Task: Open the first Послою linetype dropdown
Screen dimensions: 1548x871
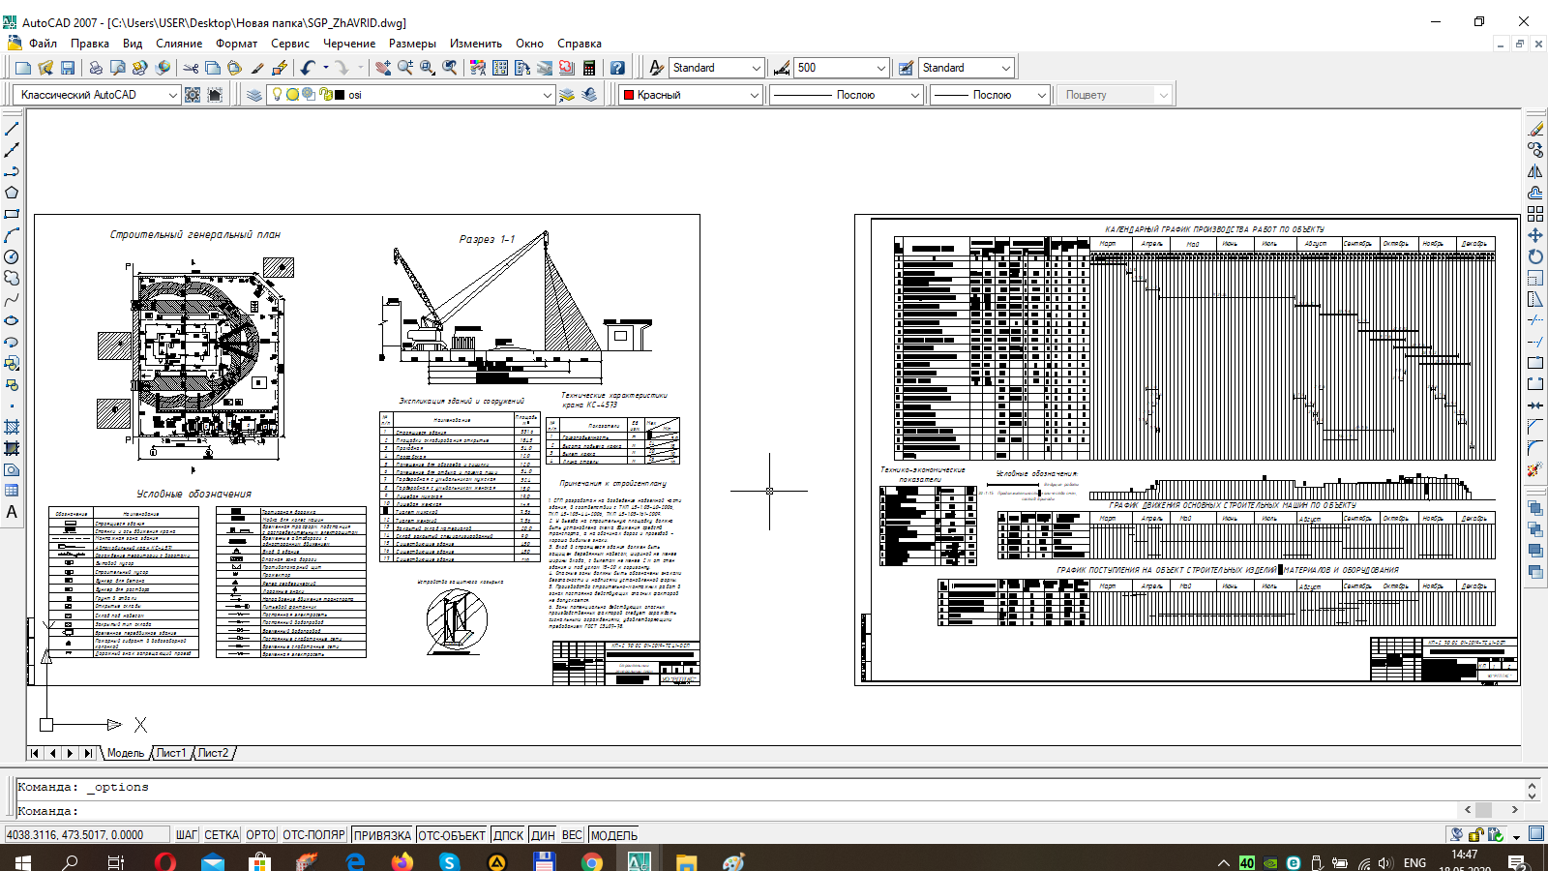Action: 846,95
